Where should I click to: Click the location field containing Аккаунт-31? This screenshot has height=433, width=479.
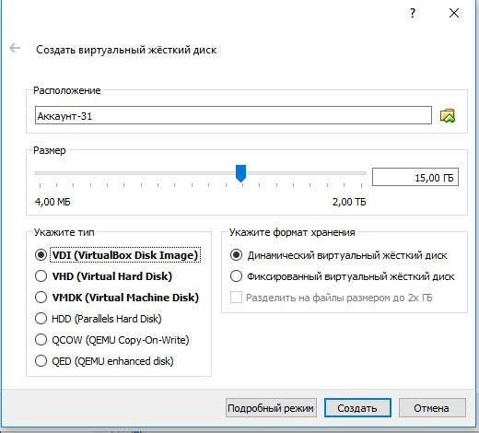pos(233,115)
